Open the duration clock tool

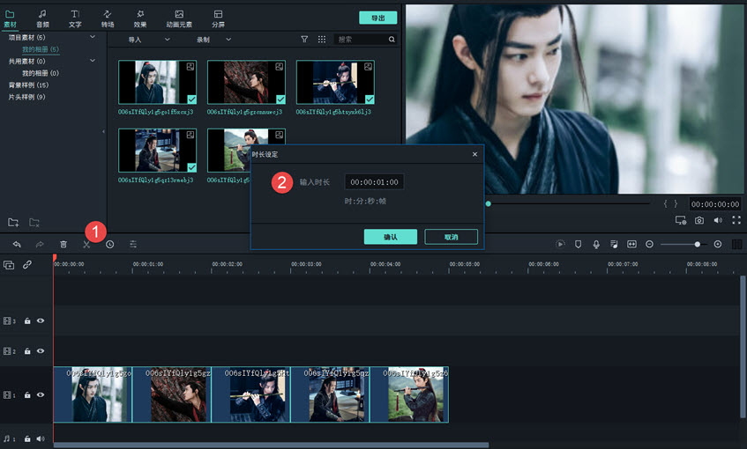110,244
